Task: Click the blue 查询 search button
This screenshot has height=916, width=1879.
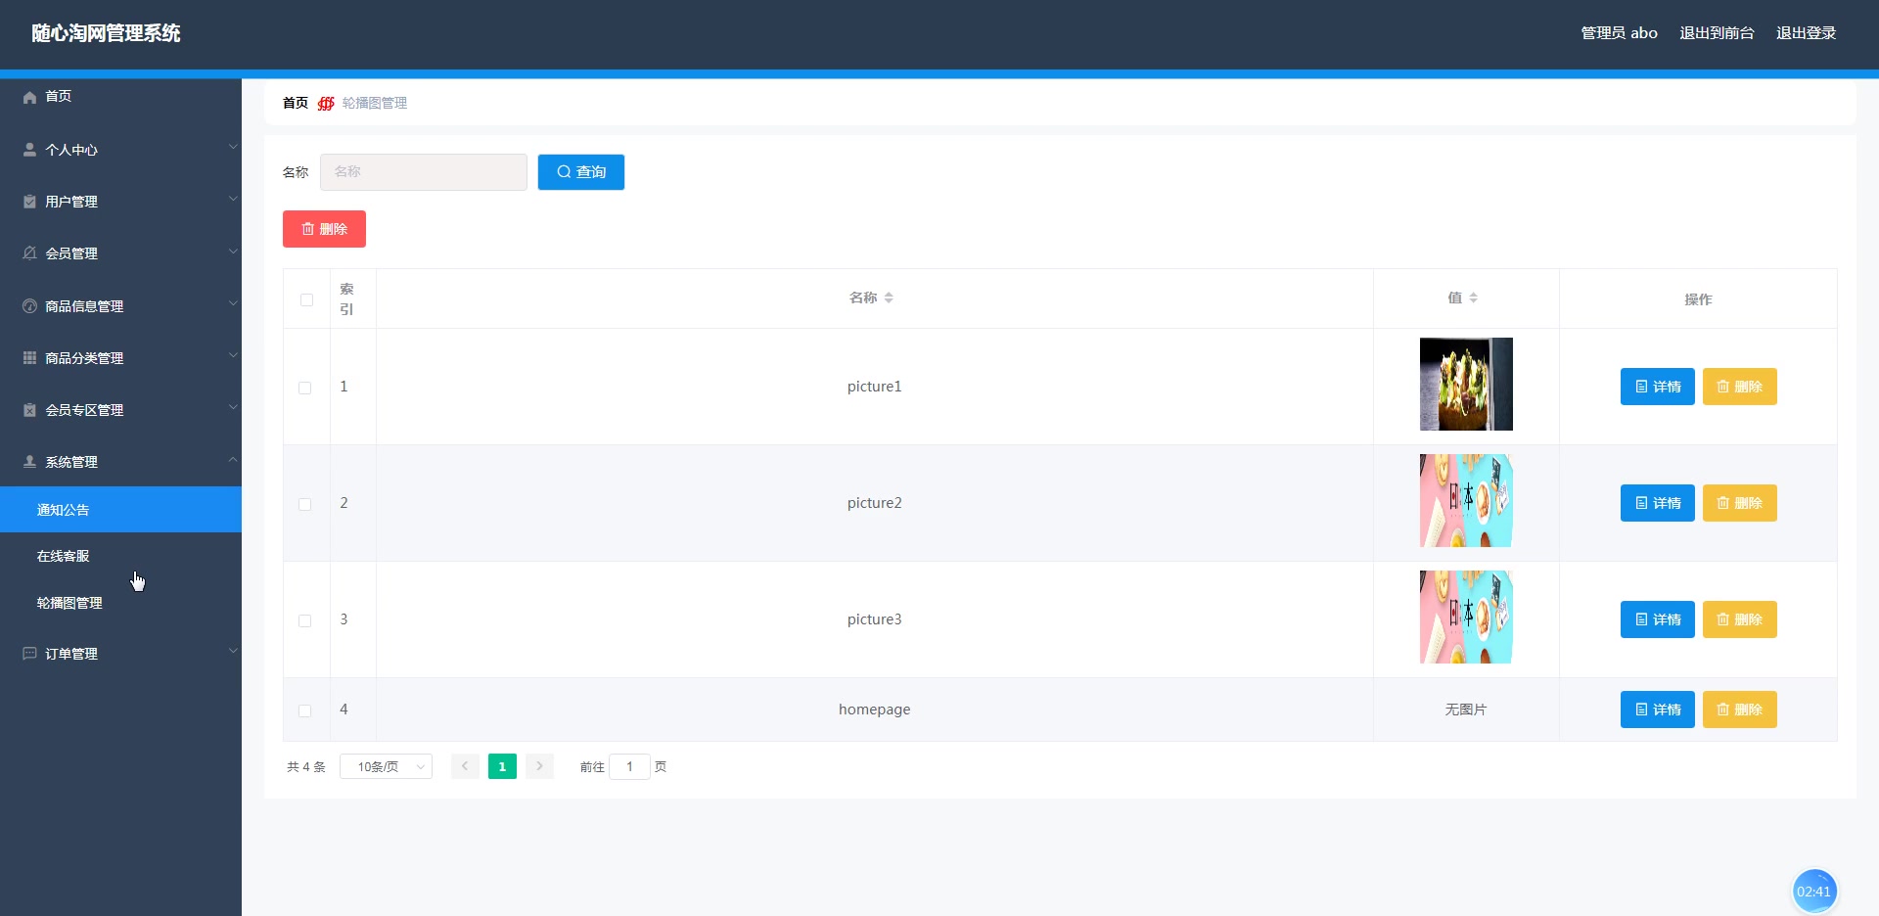Action: coord(581,172)
